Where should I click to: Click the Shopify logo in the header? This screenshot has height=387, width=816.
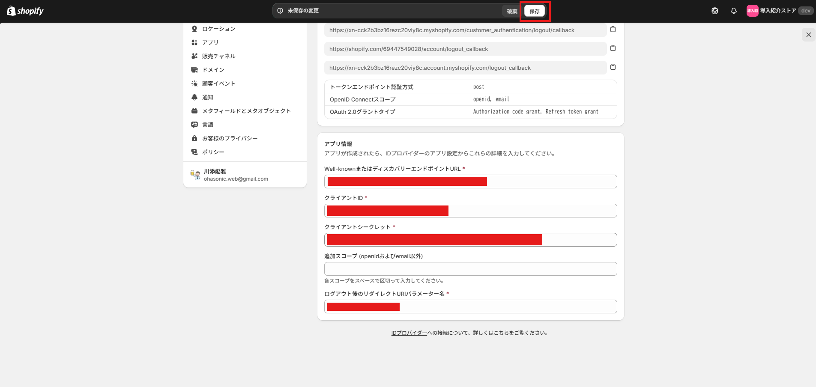[x=25, y=11]
